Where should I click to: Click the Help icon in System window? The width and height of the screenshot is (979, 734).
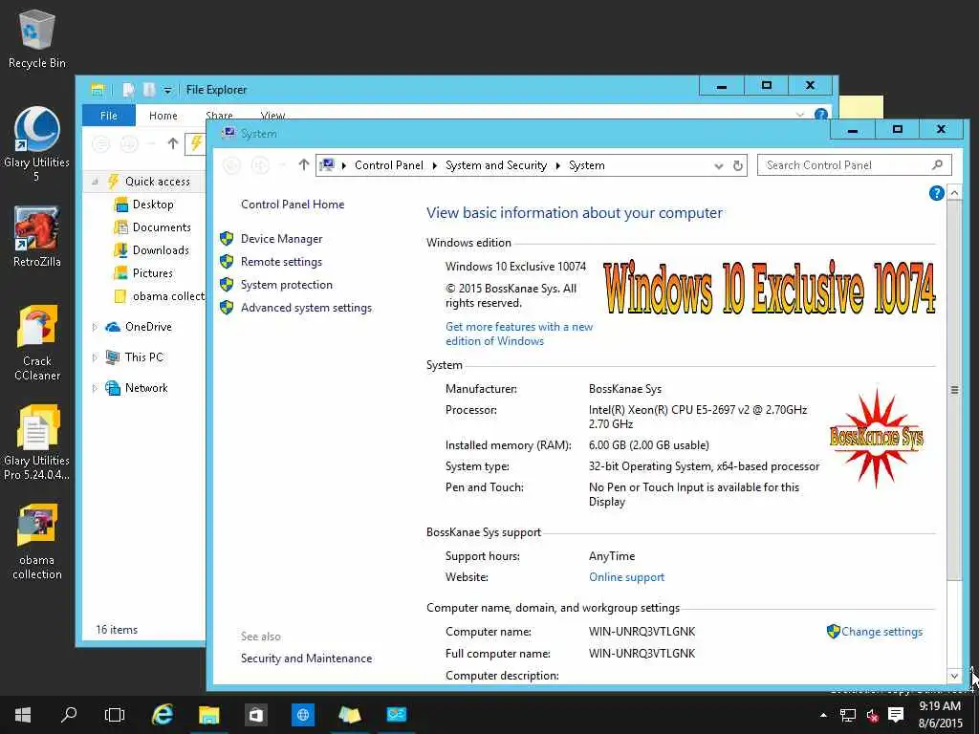click(x=936, y=193)
